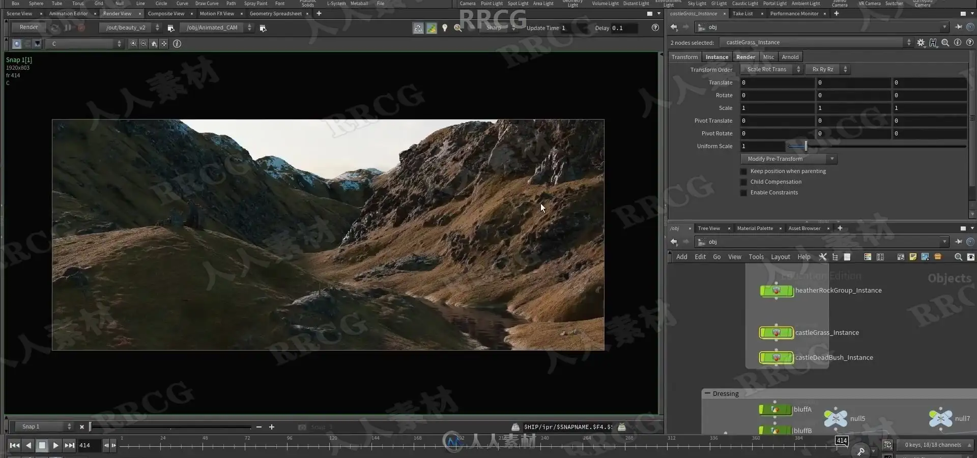Check the Enable Constraints option

[743, 193]
